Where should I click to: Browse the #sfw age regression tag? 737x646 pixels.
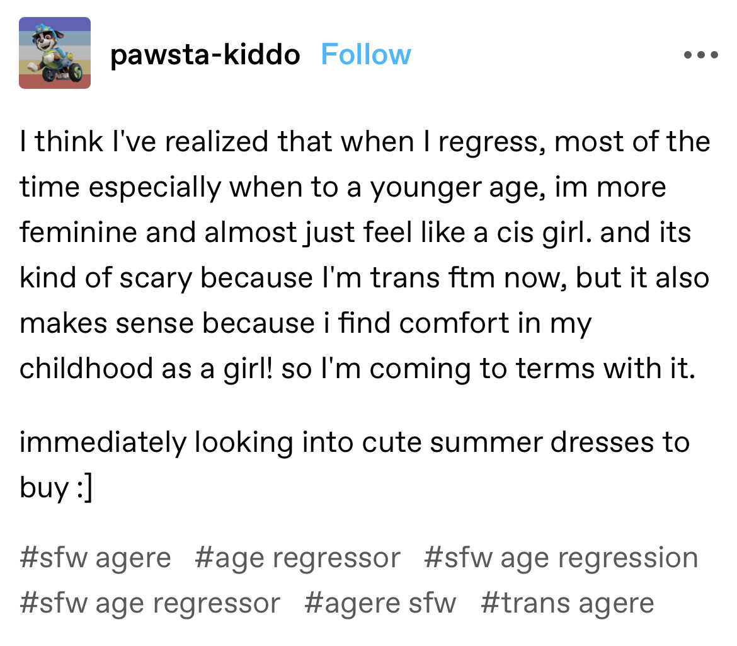tap(561, 558)
